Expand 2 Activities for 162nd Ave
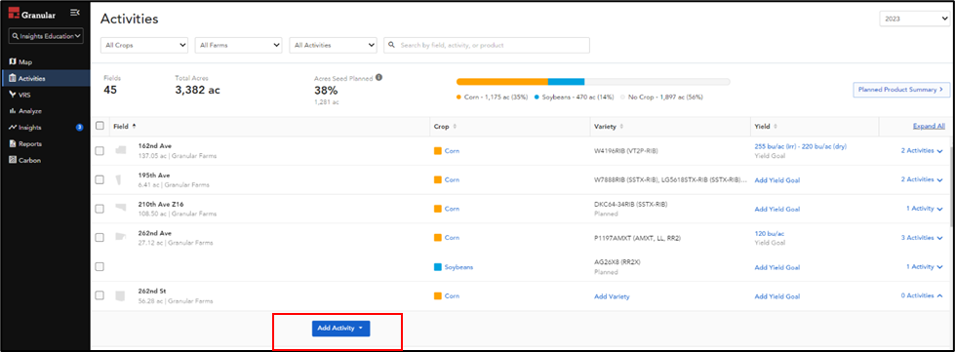This screenshot has width=955, height=352. coord(922,151)
